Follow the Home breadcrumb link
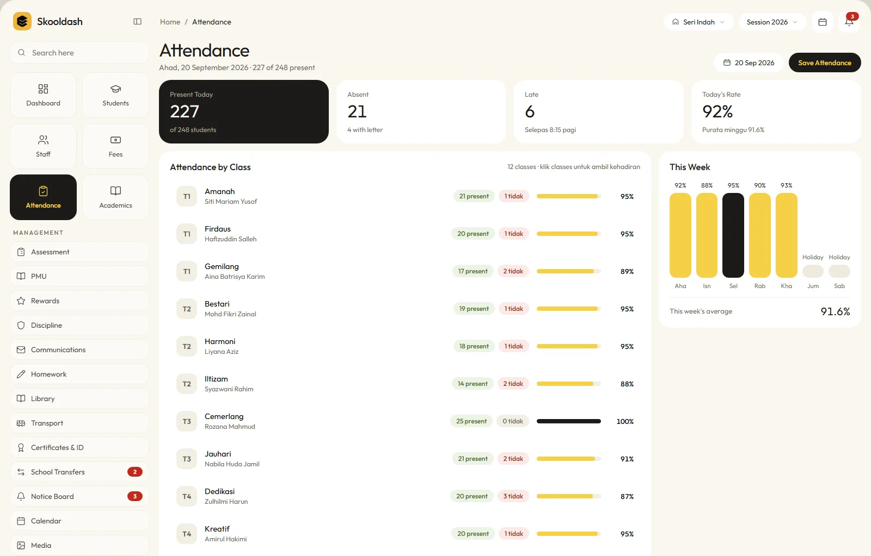 pos(170,22)
